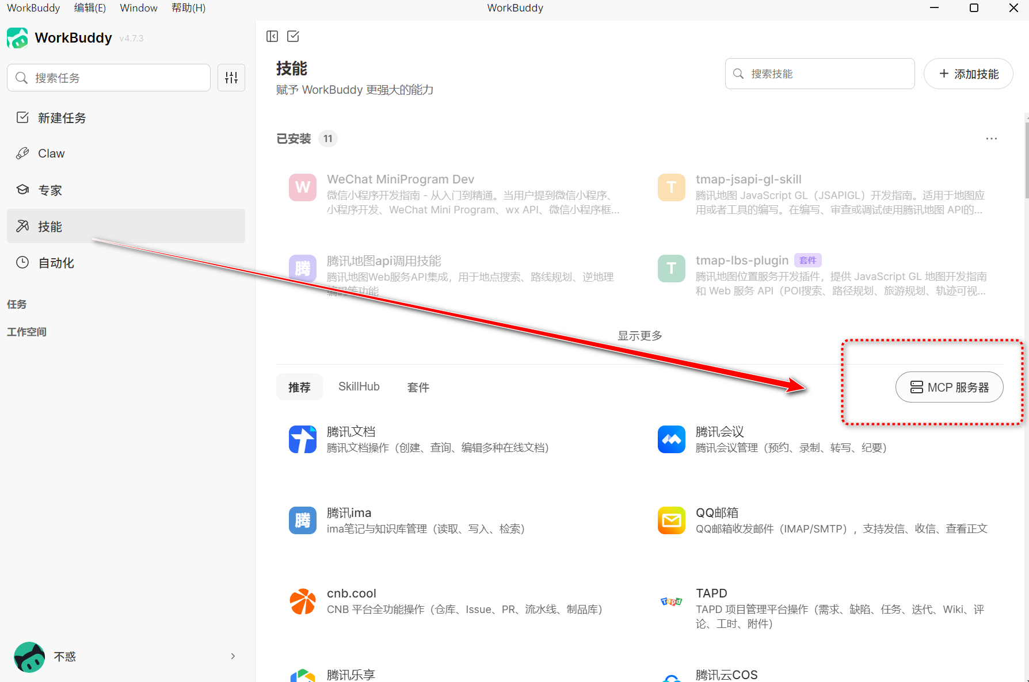Open the 腾讯文档 skill title
The width and height of the screenshot is (1029, 682).
coord(351,432)
